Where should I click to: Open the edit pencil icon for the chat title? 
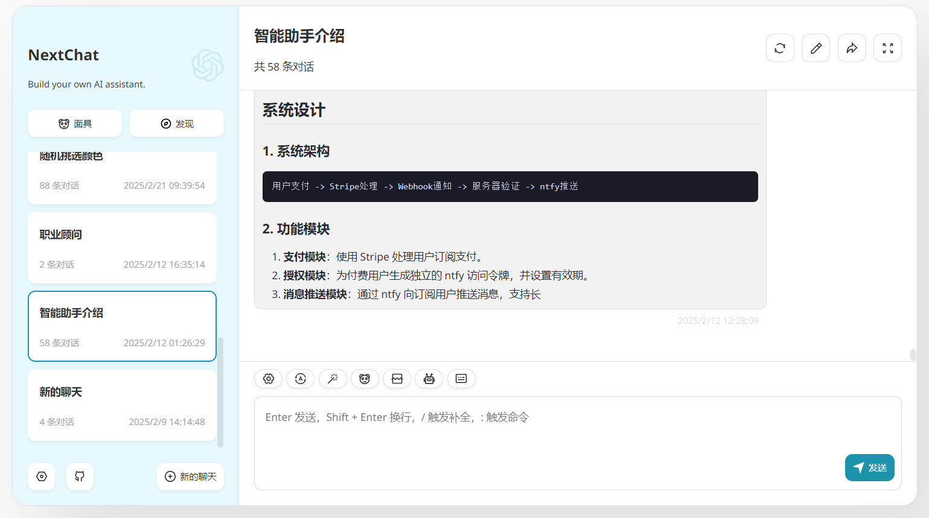[x=816, y=48]
